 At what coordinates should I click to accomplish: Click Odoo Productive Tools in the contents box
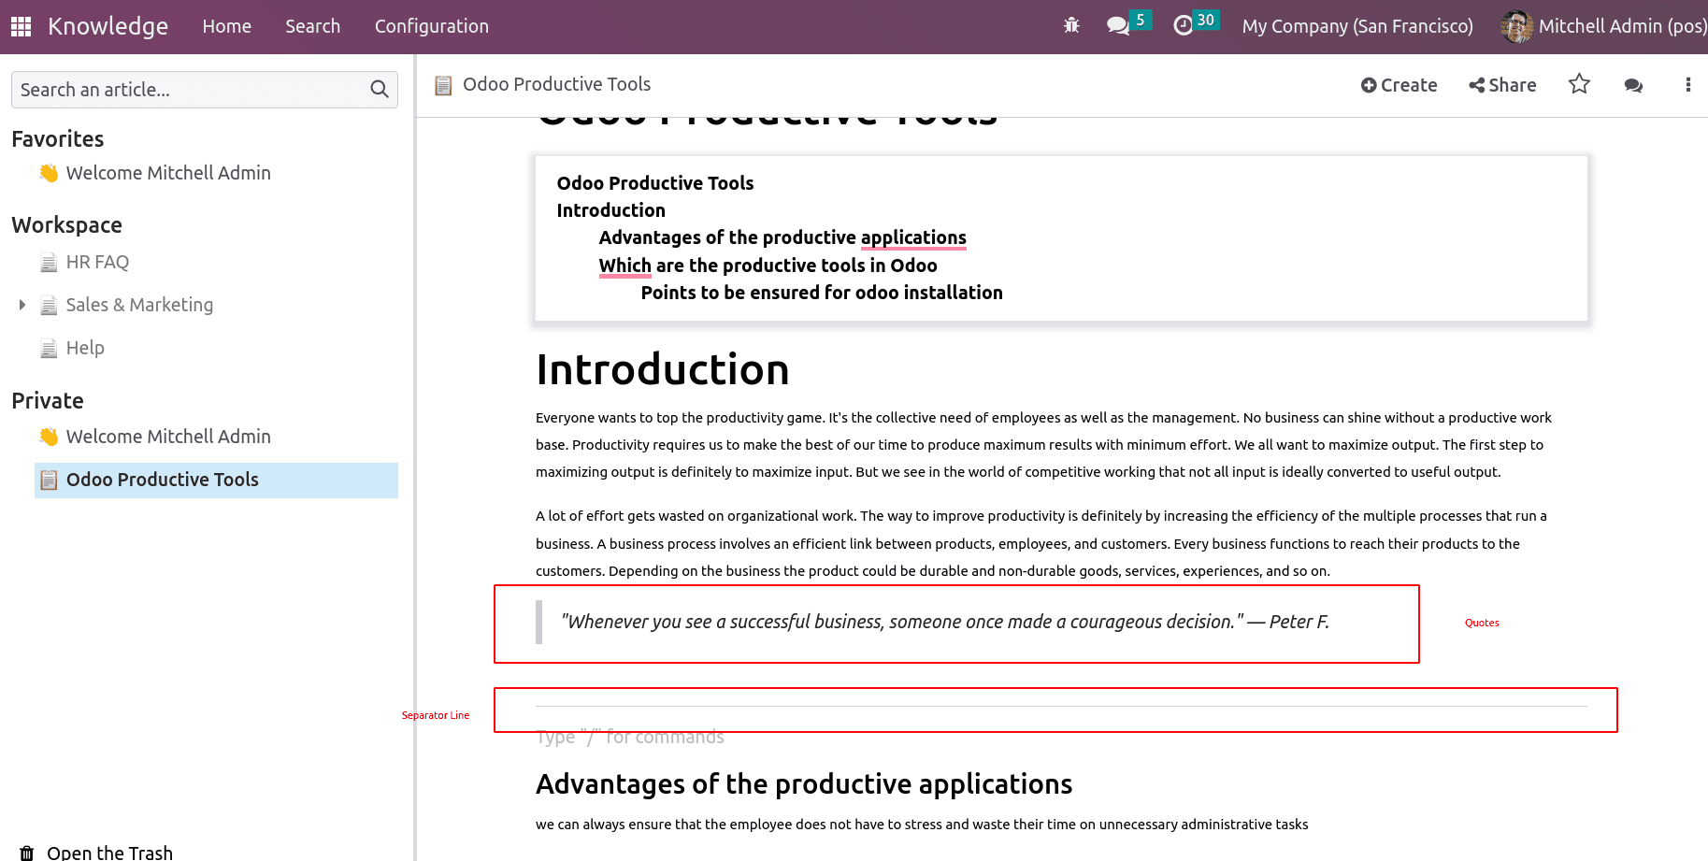pos(654,183)
